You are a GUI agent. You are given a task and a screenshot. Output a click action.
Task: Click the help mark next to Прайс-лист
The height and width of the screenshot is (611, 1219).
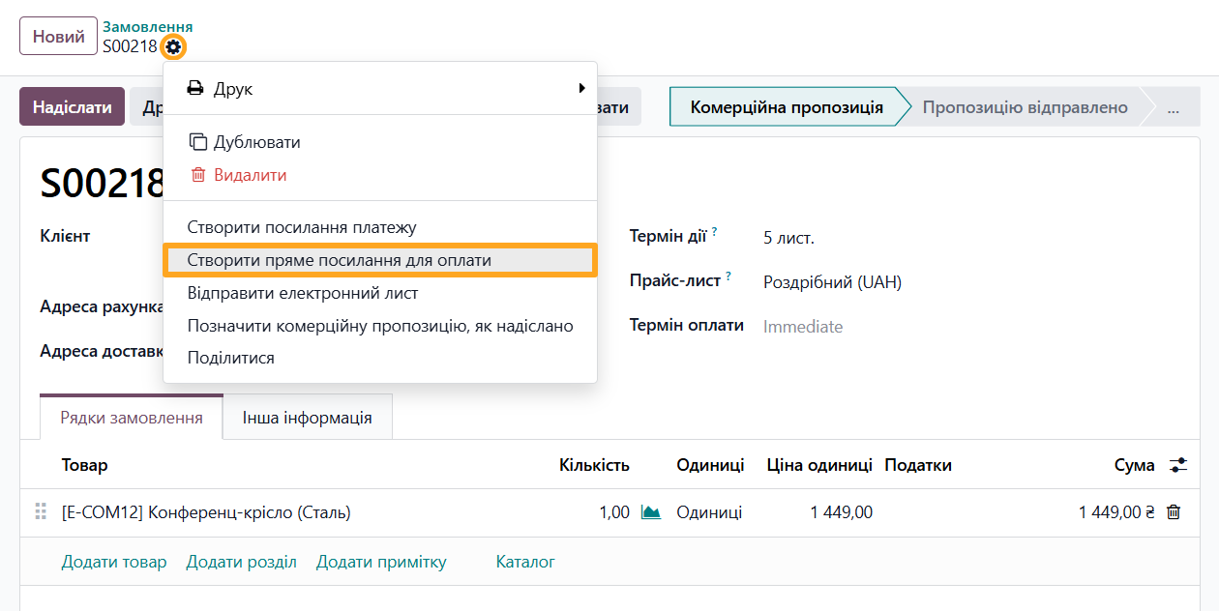click(728, 276)
